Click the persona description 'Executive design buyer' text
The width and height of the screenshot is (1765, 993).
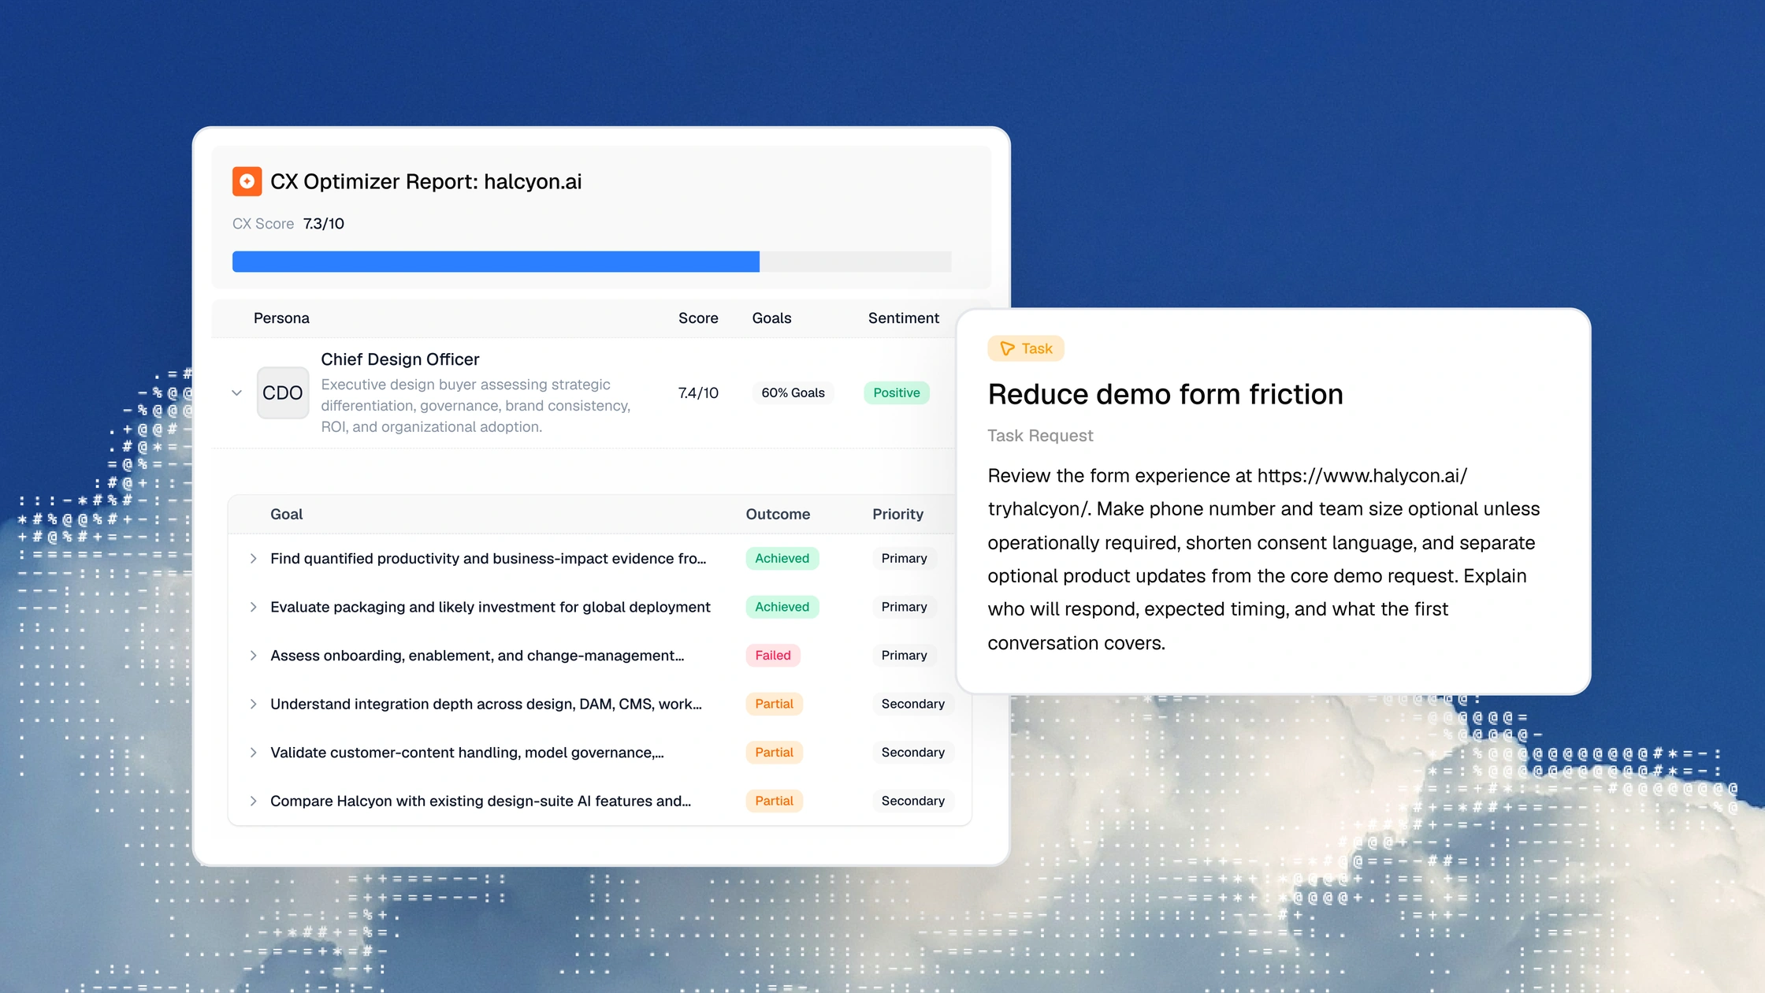(x=476, y=405)
